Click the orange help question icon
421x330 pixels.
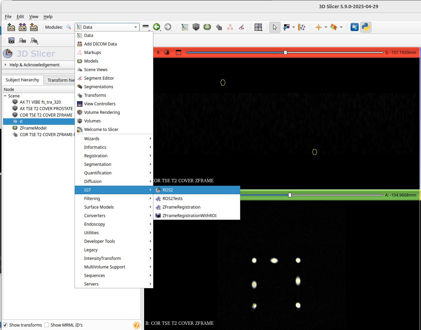point(137,326)
